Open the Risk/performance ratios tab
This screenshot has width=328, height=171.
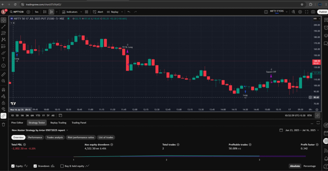[81, 138]
